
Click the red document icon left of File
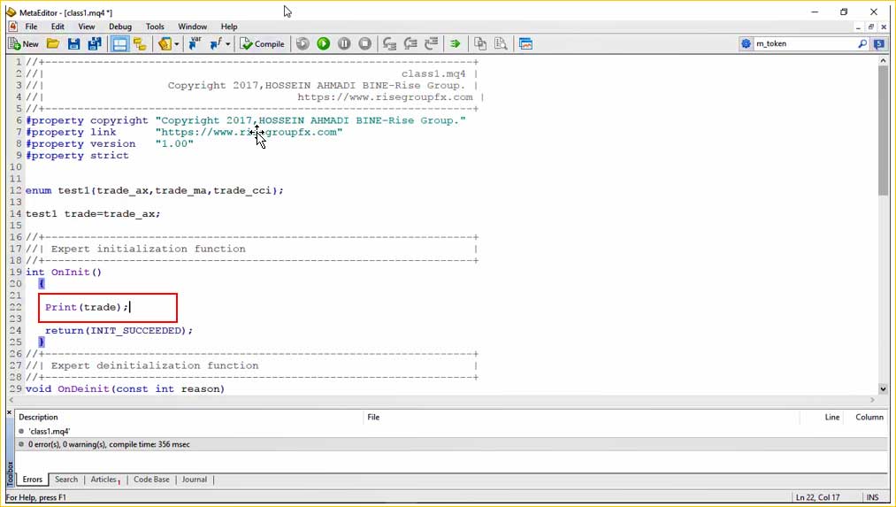tap(12, 27)
